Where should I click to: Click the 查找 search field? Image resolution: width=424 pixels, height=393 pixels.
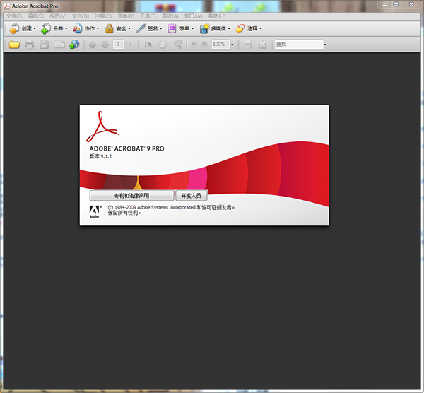coord(299,45)
